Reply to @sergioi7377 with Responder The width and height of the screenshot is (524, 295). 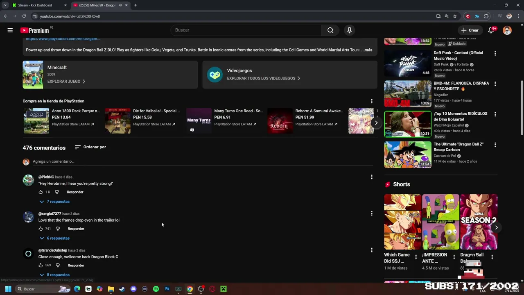click(x=76, y=229)
